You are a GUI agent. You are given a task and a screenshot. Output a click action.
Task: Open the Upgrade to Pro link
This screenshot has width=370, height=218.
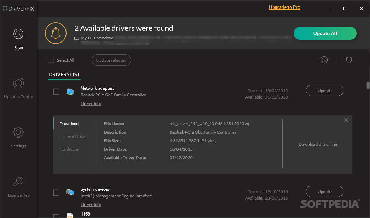pyautogui.click(x=284, y=7)
